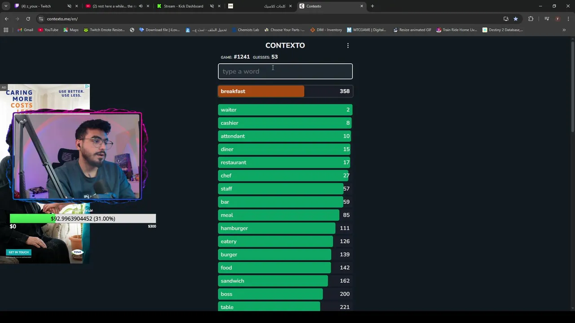575x323 pixels.
Task: Open the Gmail bookmark
Action: click(25, 30)
